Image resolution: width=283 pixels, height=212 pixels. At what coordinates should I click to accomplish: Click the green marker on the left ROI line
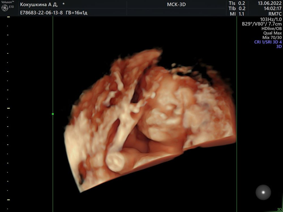point(53,114)
